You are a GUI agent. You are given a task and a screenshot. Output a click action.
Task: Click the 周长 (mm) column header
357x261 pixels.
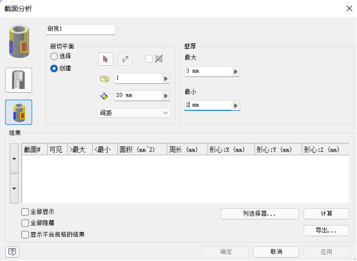187,150
